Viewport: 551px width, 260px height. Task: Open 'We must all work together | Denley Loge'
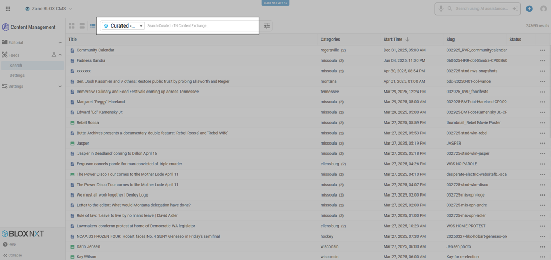112,195
